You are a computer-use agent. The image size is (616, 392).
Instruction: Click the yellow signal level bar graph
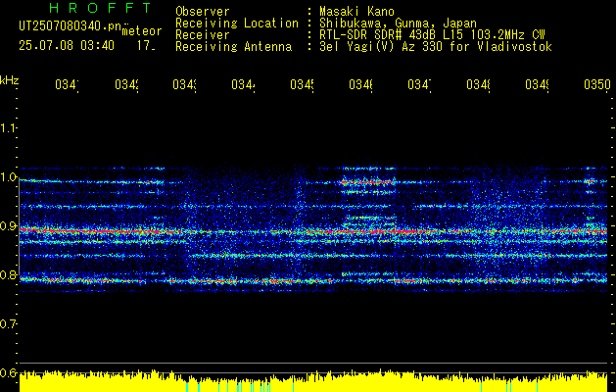click(x=313, y=380)
